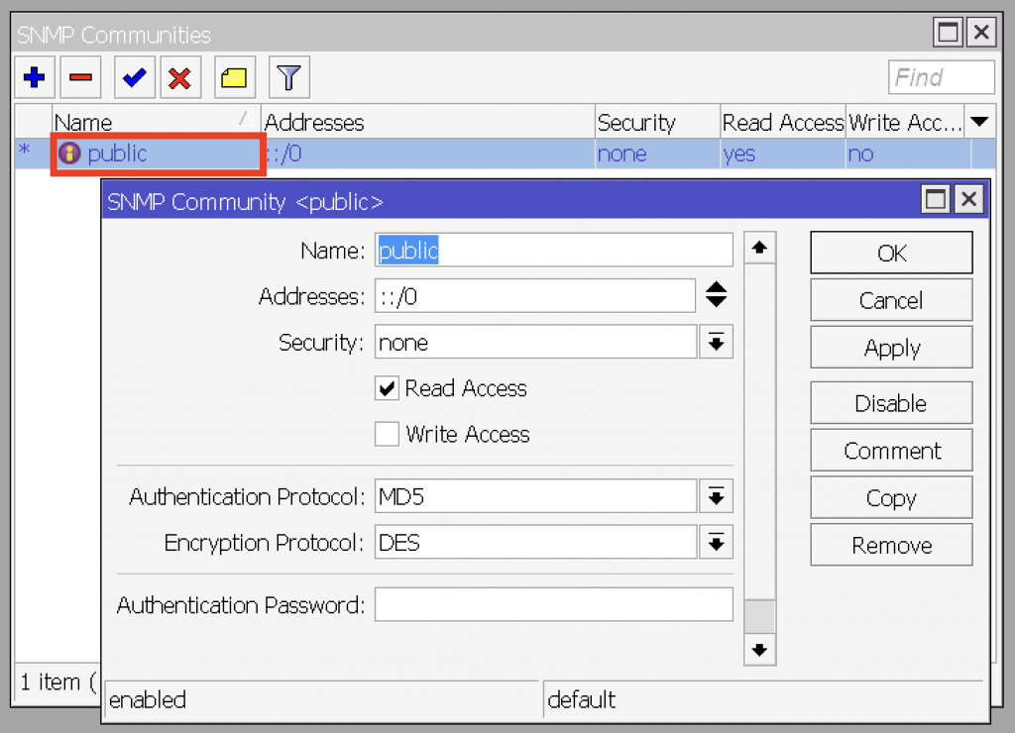Open the Filter funnel icon
Viewport: 1015px width, 733px height.
[x=287, y=78]
